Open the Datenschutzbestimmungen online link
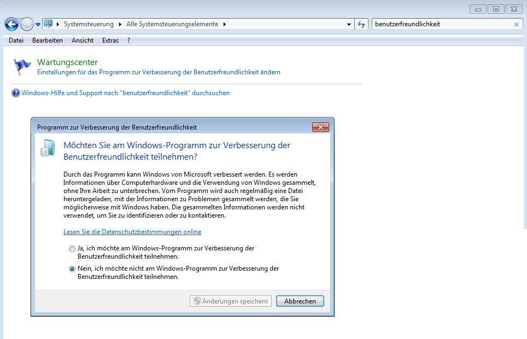The image size is (527, 339). (x=132, y=232)
